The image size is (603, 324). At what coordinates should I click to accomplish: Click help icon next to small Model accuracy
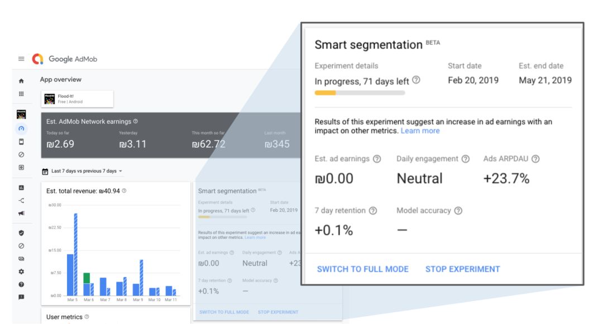coord(276,281)
